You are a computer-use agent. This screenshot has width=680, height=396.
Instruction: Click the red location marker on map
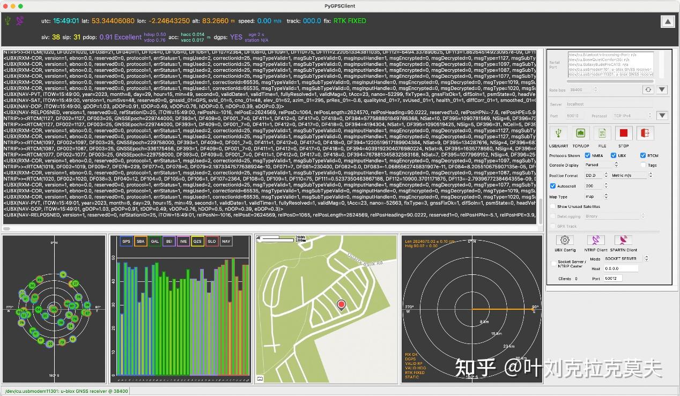[x=341, y=305]
